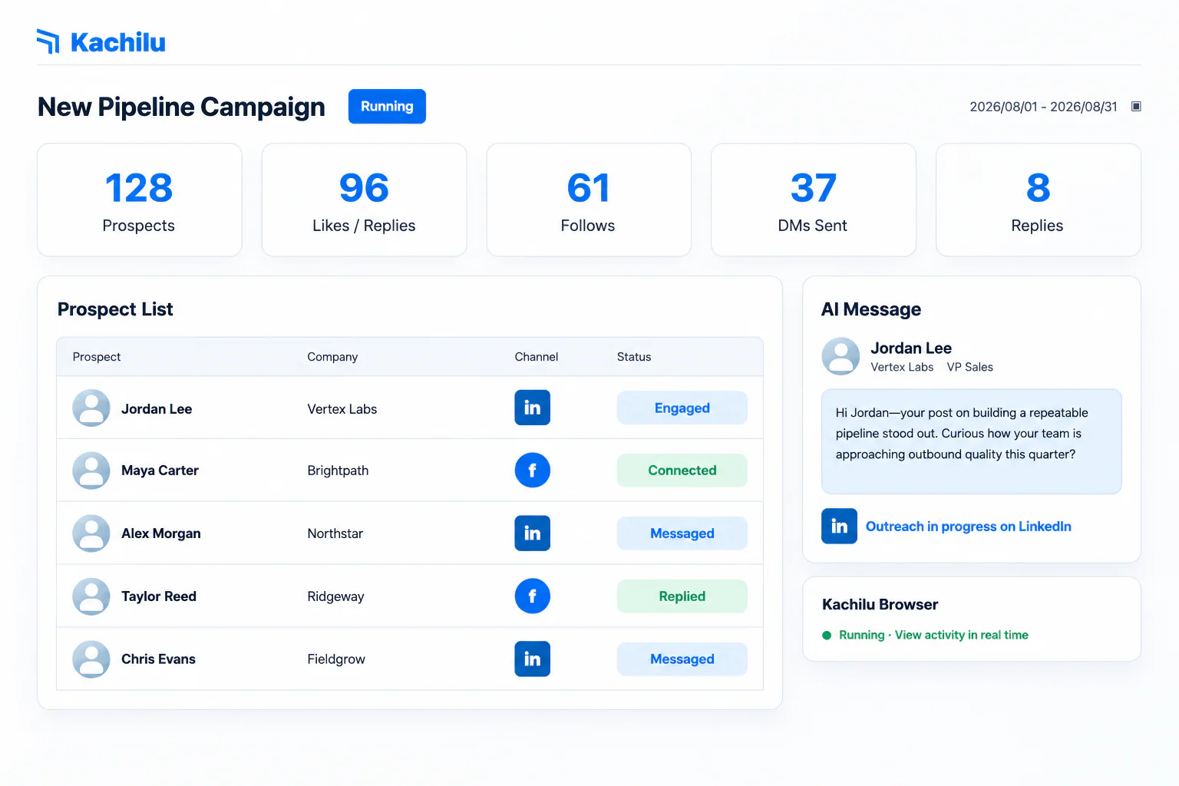Click New Pipeline Campaign title
The height and width of the screenshot is (786, 1179).
[181, 107]
